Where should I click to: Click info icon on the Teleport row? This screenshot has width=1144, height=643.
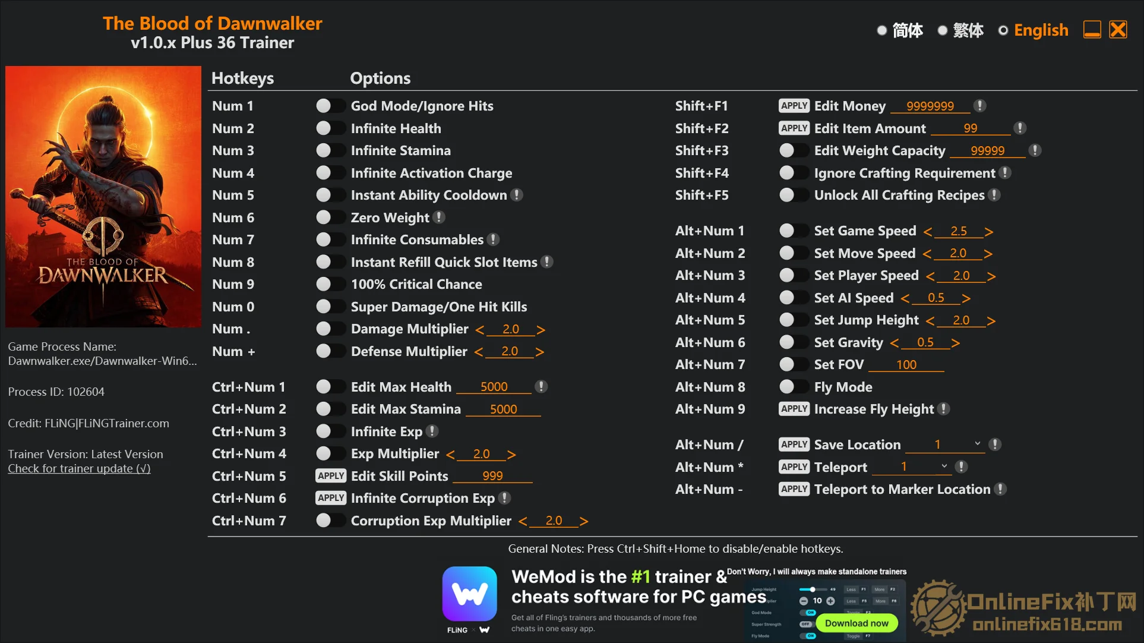(x=961, y=467)
